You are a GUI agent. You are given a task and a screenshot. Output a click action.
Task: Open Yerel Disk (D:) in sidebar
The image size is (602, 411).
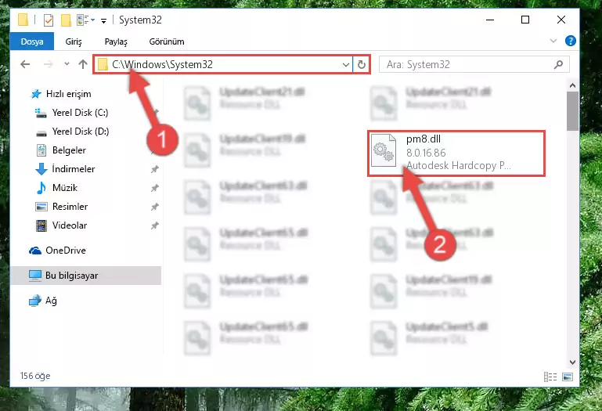[x=81, y=132]
